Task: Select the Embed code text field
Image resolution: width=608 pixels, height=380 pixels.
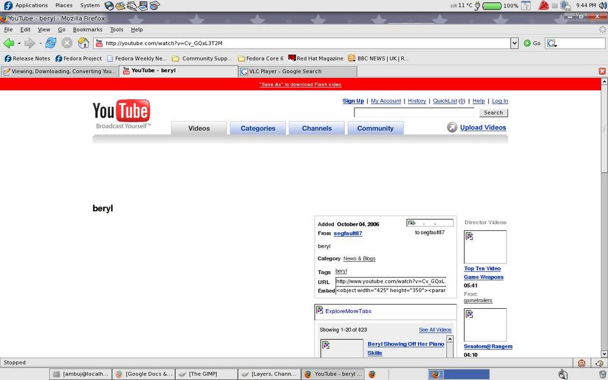Action: 391,290
